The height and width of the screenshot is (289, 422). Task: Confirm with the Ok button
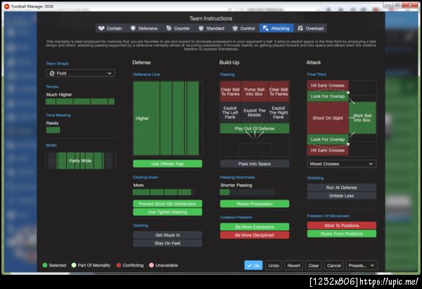253,266
